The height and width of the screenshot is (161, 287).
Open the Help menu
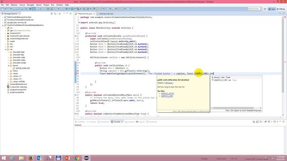point(67,5)
